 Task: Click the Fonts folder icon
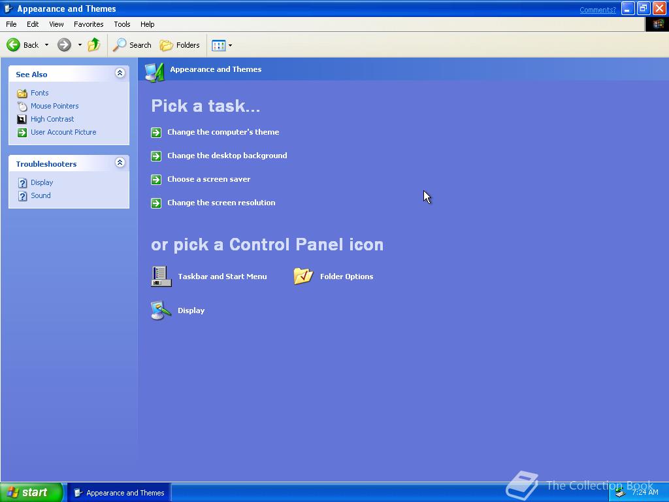click(22, 93)
